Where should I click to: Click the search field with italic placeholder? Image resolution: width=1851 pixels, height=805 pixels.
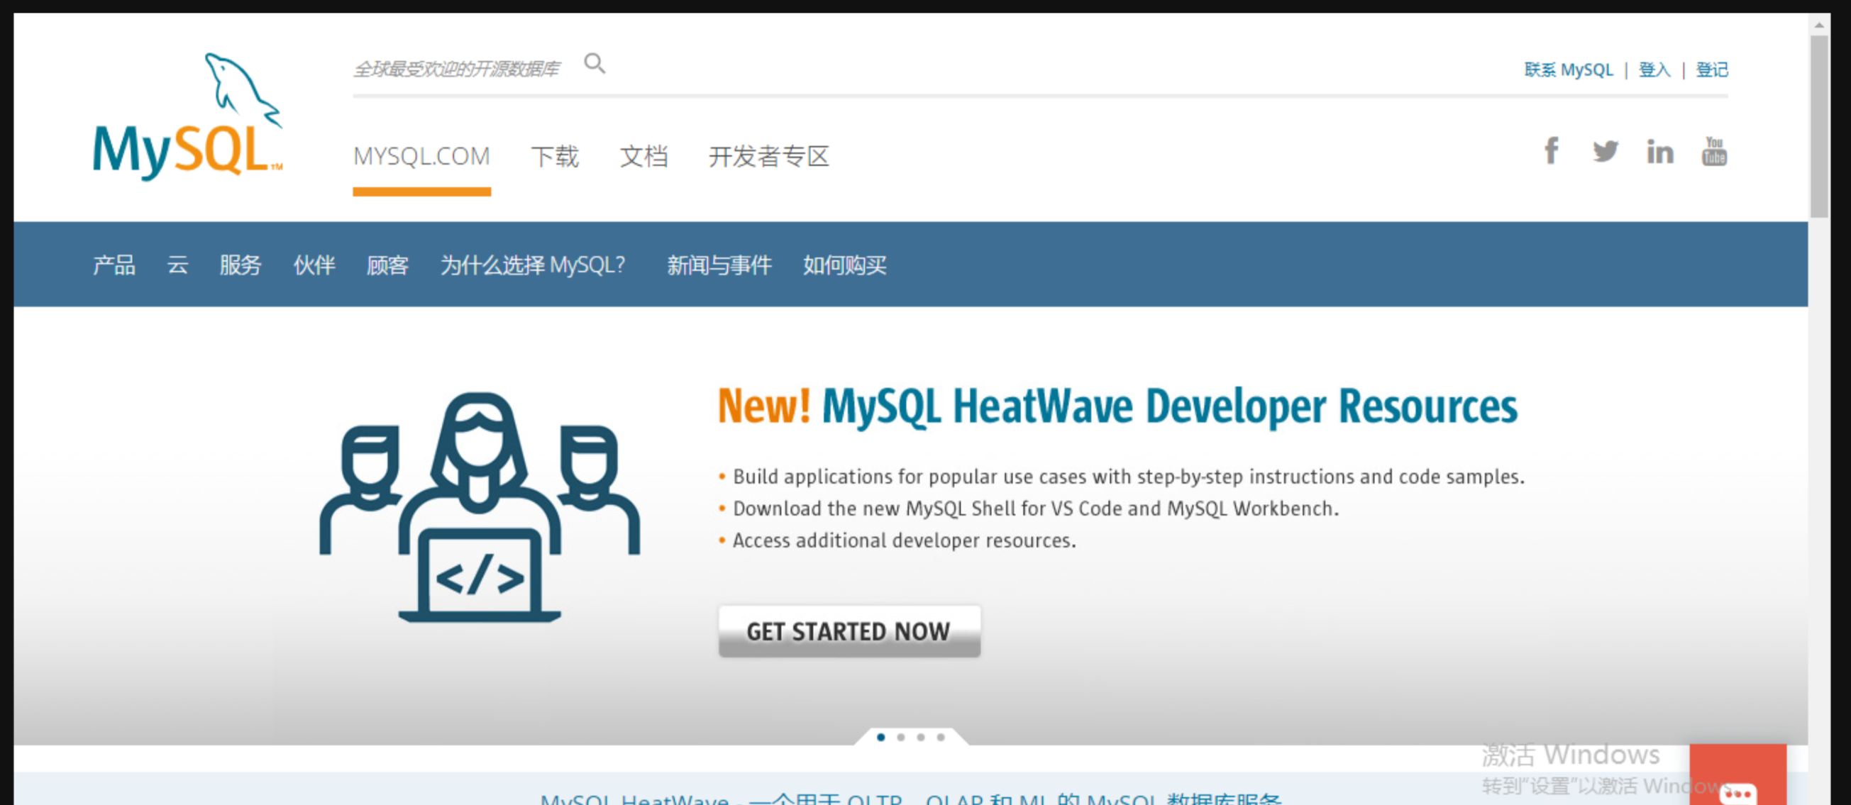457,69
